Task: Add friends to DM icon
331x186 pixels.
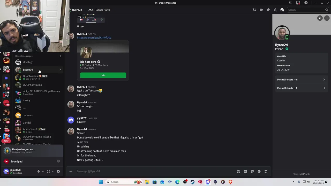Action: pyautogui.click(x=275, y=10)
